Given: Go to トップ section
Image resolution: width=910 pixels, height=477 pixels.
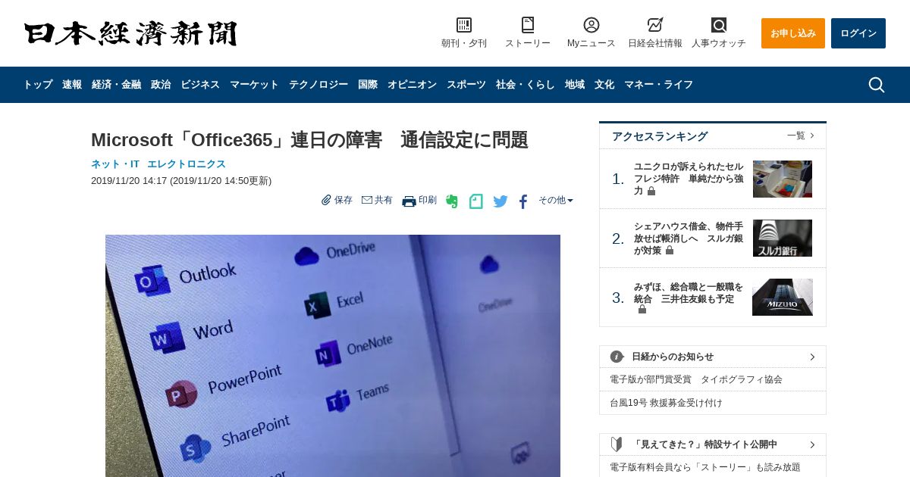Looking at the screenshot, I should [x=38, y=85].
